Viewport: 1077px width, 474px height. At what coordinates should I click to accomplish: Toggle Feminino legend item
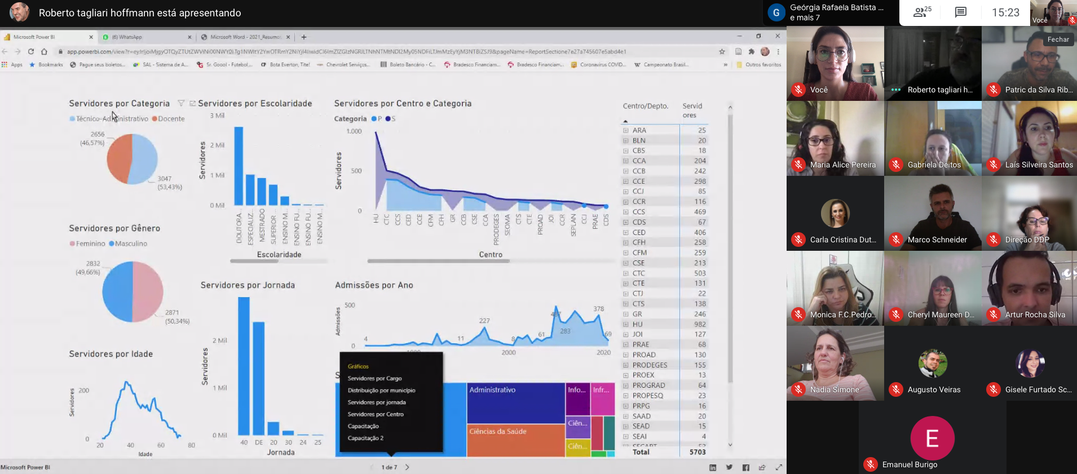[87, 243]
